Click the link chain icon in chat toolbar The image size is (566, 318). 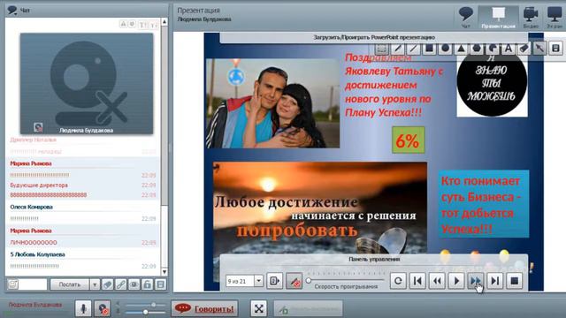click(x=120, y=284)
